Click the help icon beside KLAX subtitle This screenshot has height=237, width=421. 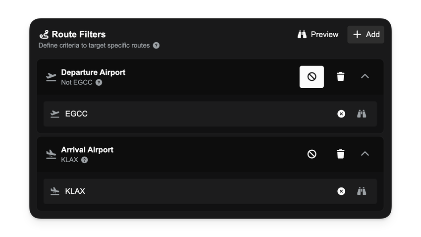85,160
